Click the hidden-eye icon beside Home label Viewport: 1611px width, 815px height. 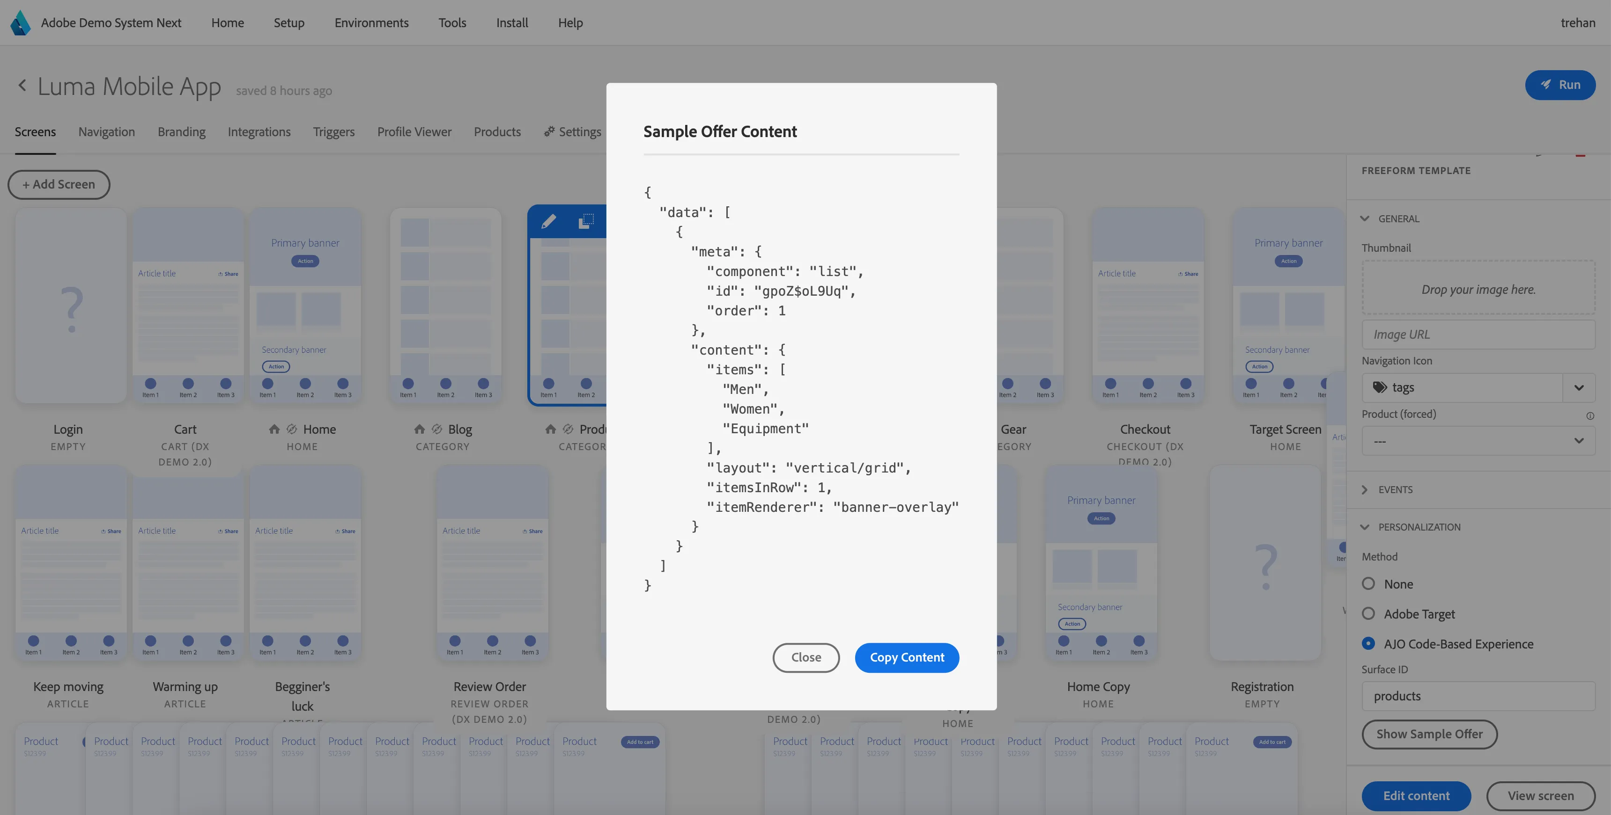coord(291,429)
